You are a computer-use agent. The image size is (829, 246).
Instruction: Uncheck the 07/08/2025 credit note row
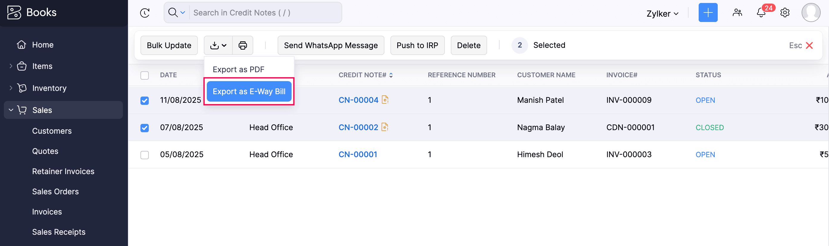145,128
